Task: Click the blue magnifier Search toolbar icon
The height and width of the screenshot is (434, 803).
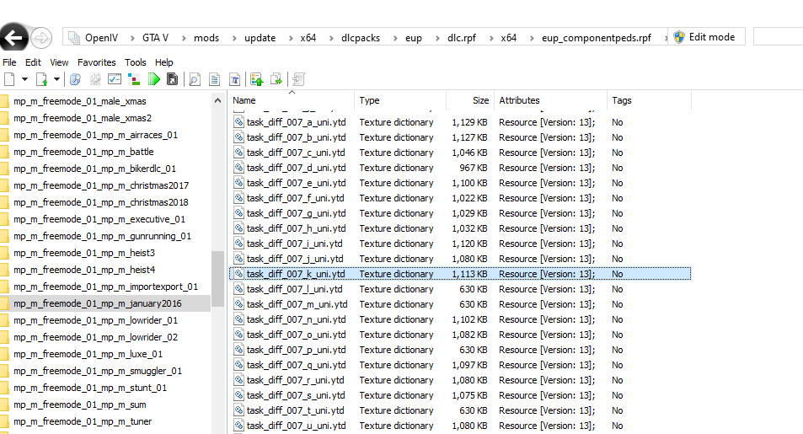Action: tap(75, 79)
